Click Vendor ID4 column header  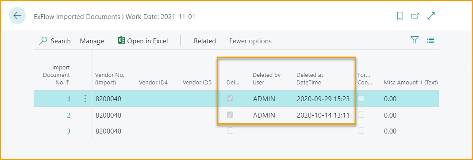pos(153,82)
